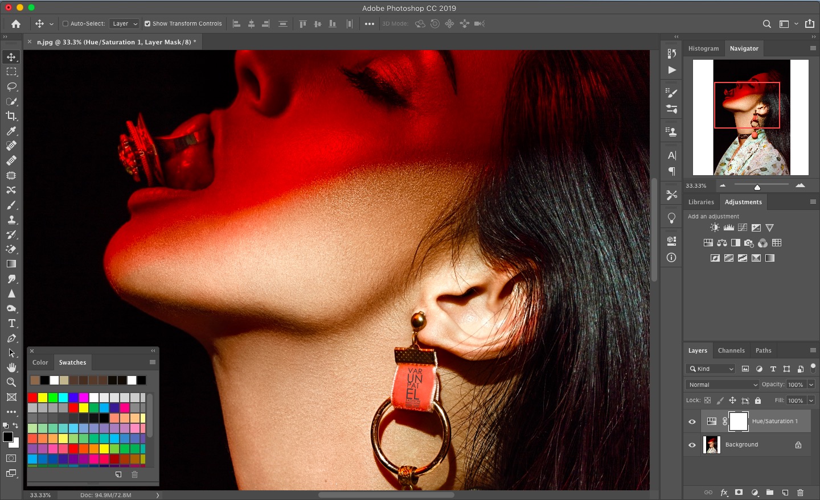Toggle lock image pixels brush icon
Viewport: 820px width, 500px height.
(720, 400)
